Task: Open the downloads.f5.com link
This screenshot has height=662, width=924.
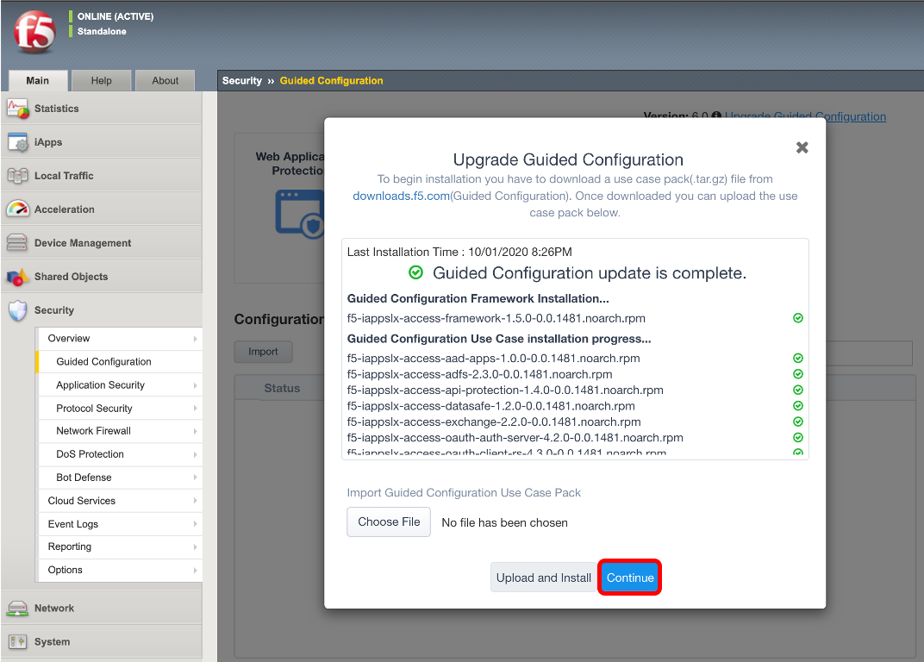Action: click(x=402, y=196)
